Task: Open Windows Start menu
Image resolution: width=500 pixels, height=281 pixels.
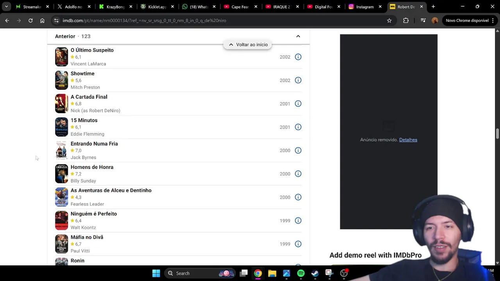Action: [156, 273]
